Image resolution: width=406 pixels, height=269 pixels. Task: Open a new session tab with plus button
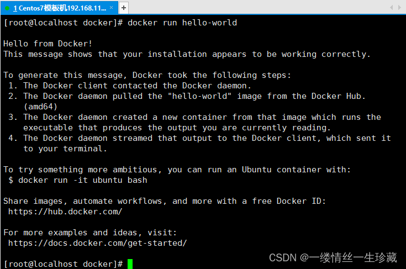coord(124,8)
